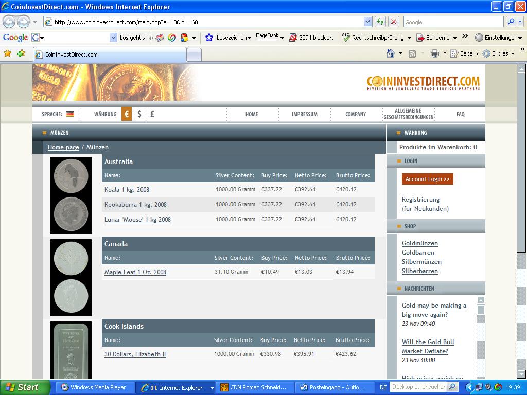Click the Lesezeichen star bookmark icon
Screen dimensions: 527x395
[209, 38]
